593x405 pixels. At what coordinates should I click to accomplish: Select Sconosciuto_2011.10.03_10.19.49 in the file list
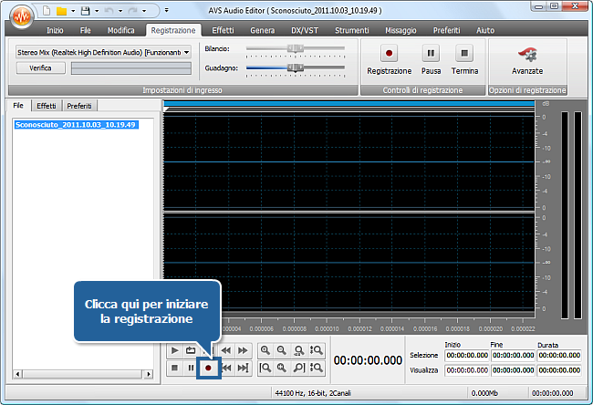(77, 125)
